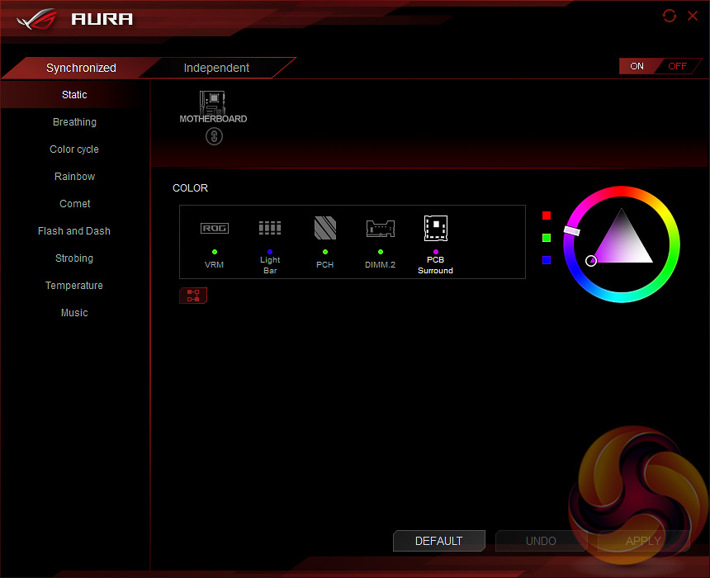Select the DIMM.2 lighting zone icon
This screenshot has width=710, height=578.
pyautogui.click(x=381, y=228)
